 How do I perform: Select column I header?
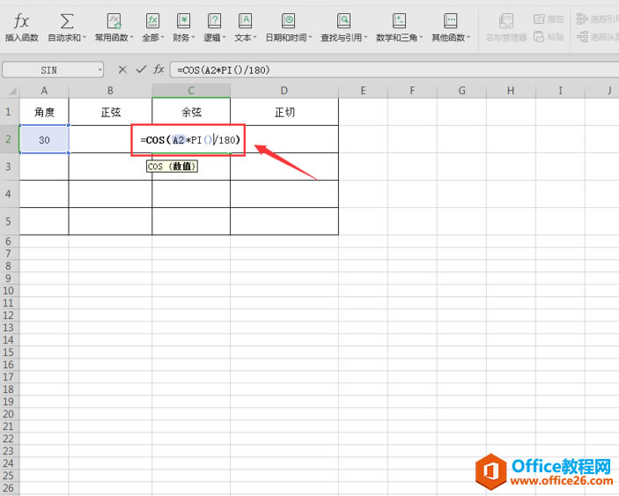click(560, 91)
